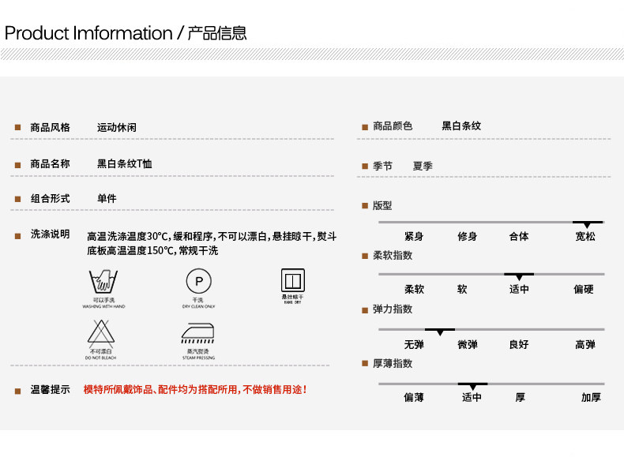624x461 pixels.
Task: Click the 偏硬 softness option
Action: (x=584, y=289)
